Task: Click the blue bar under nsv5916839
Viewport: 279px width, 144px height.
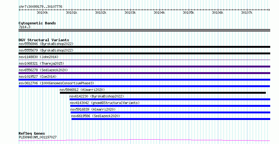Action: (x=171, y=112)
